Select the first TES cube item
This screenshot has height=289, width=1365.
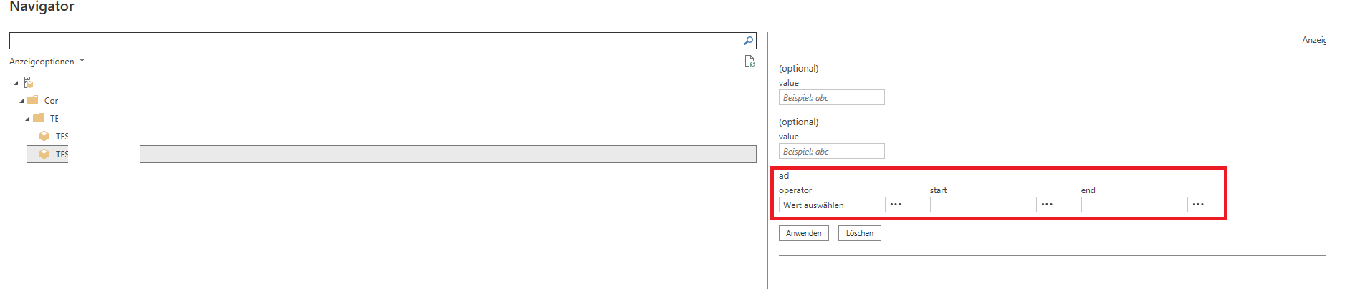coord(54,136)
